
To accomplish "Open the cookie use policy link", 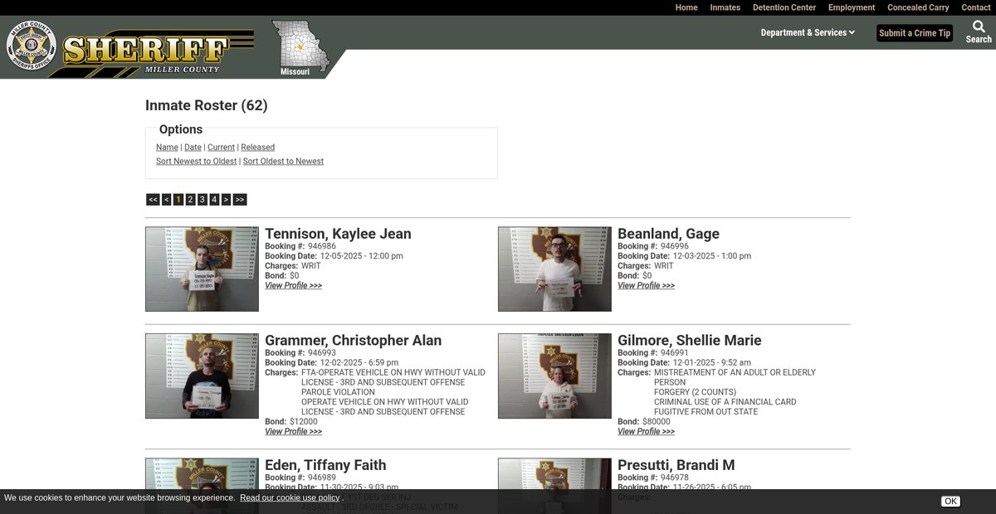I will click(x=290, y=498).
